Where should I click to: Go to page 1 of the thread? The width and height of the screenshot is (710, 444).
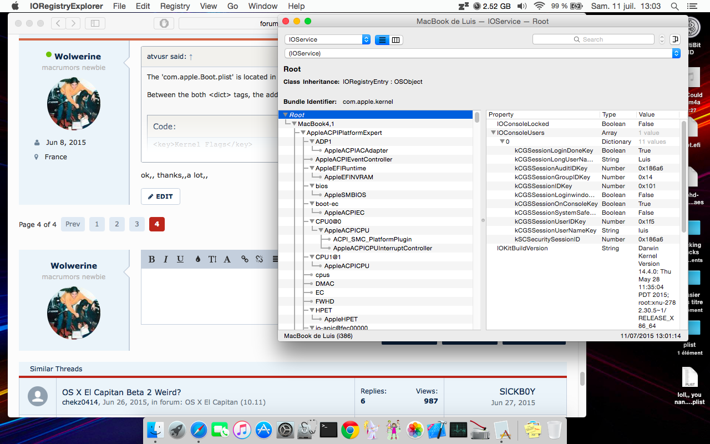tap(97, 224)
